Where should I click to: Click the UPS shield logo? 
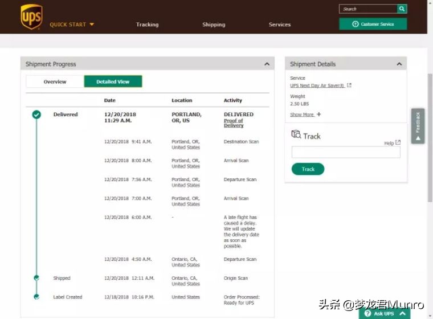(x=31, y=17)
